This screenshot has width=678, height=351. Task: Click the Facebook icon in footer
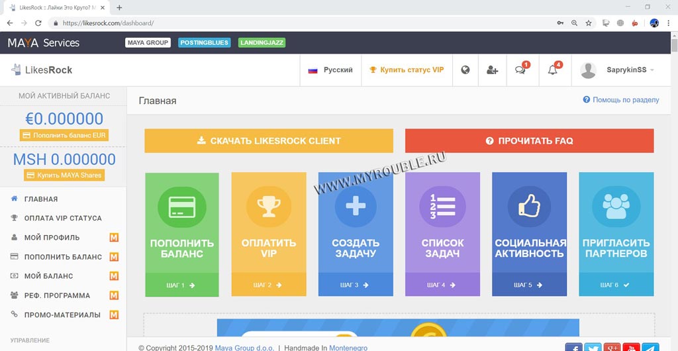(x=573, y=347)
